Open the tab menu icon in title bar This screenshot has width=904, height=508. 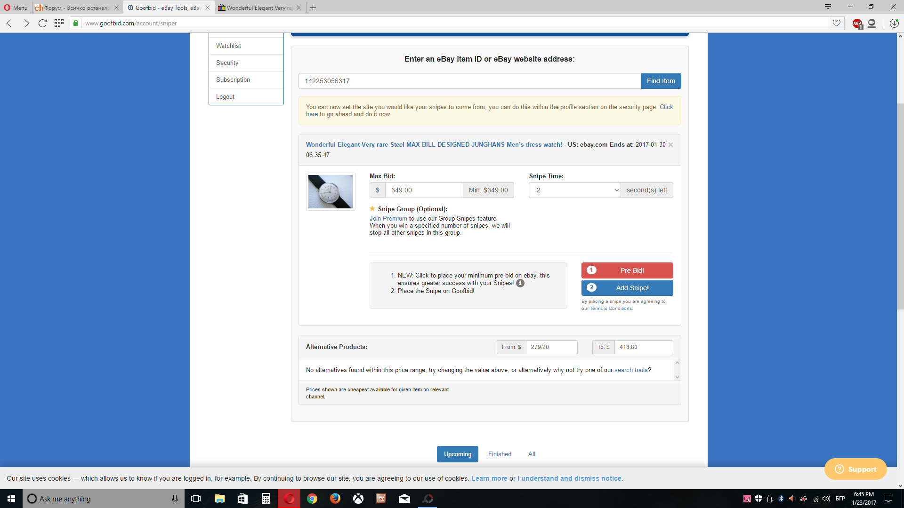(x=828, y=7)
